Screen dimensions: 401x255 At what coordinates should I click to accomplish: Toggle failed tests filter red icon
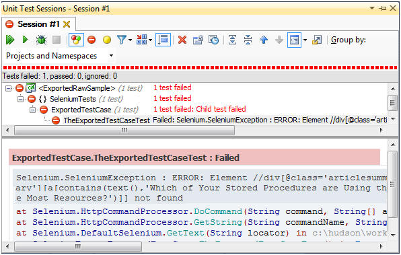[x=92, y=40]
